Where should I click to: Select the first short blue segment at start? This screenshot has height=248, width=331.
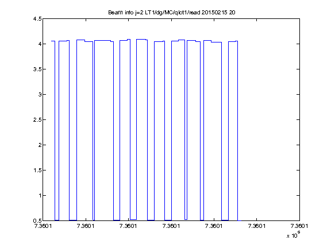tap(53, 41)
